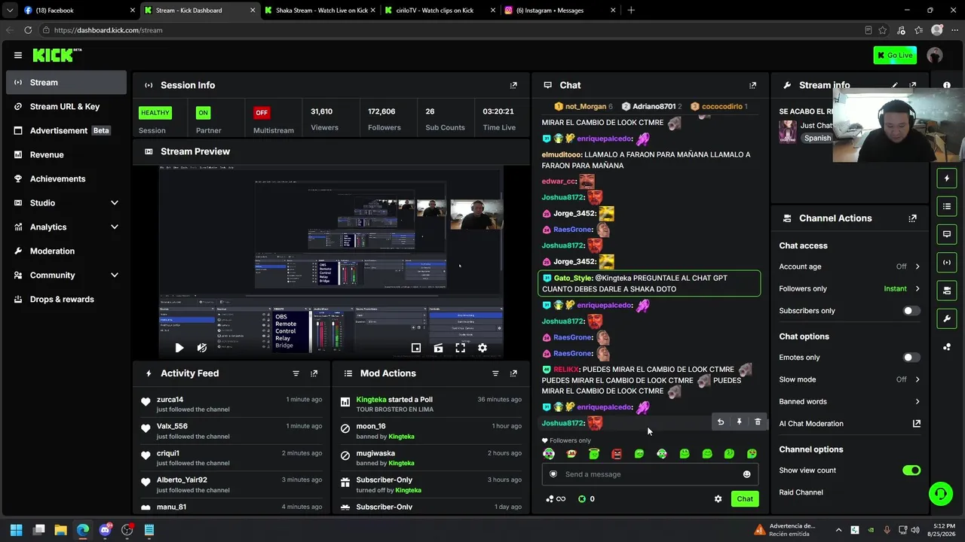The width and height of the screenshot is (965, 542).
Task: Filter the Mod Actions list
Action: (x=495, y=373)
